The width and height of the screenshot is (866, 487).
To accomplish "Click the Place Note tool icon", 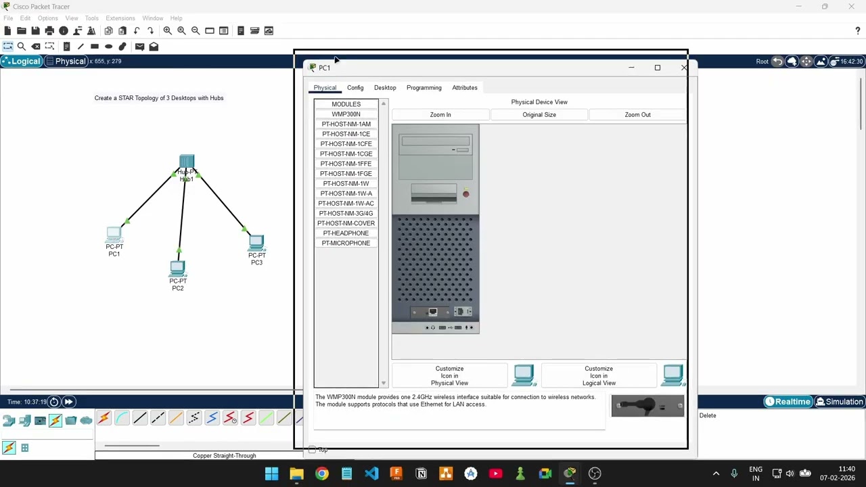I will [x=66, y=46].
